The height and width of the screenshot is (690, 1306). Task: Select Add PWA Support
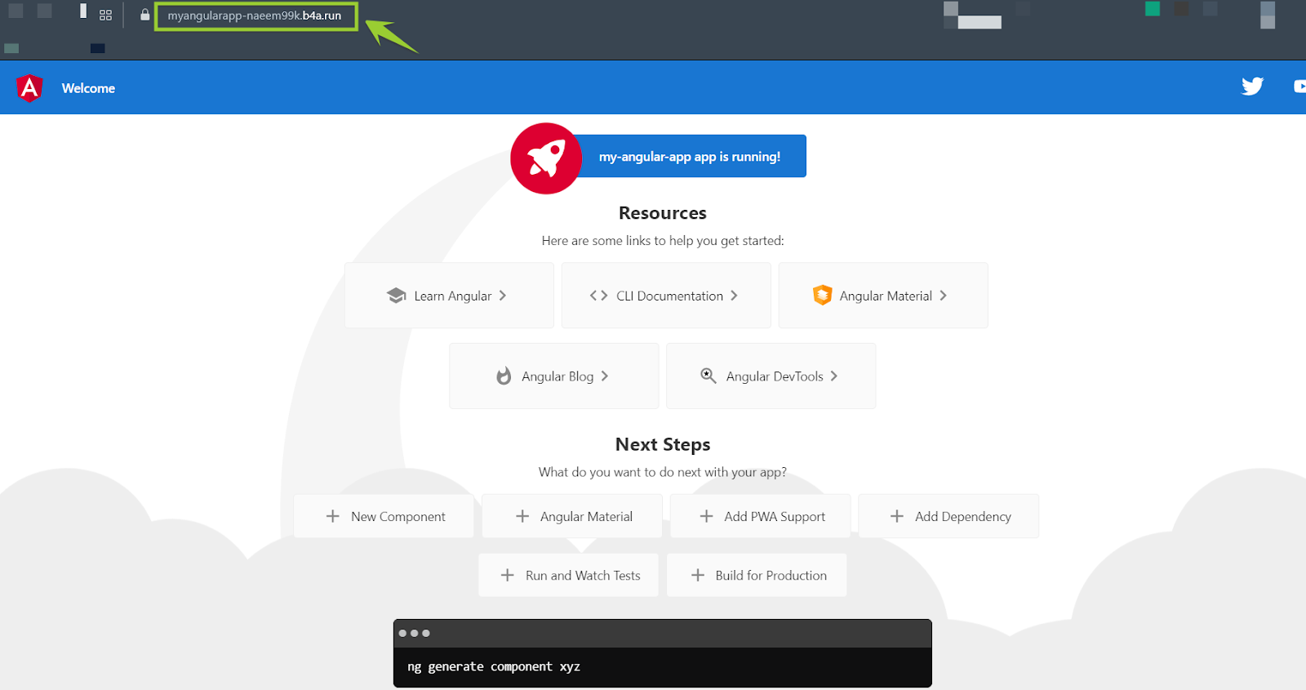coord(760,516)
